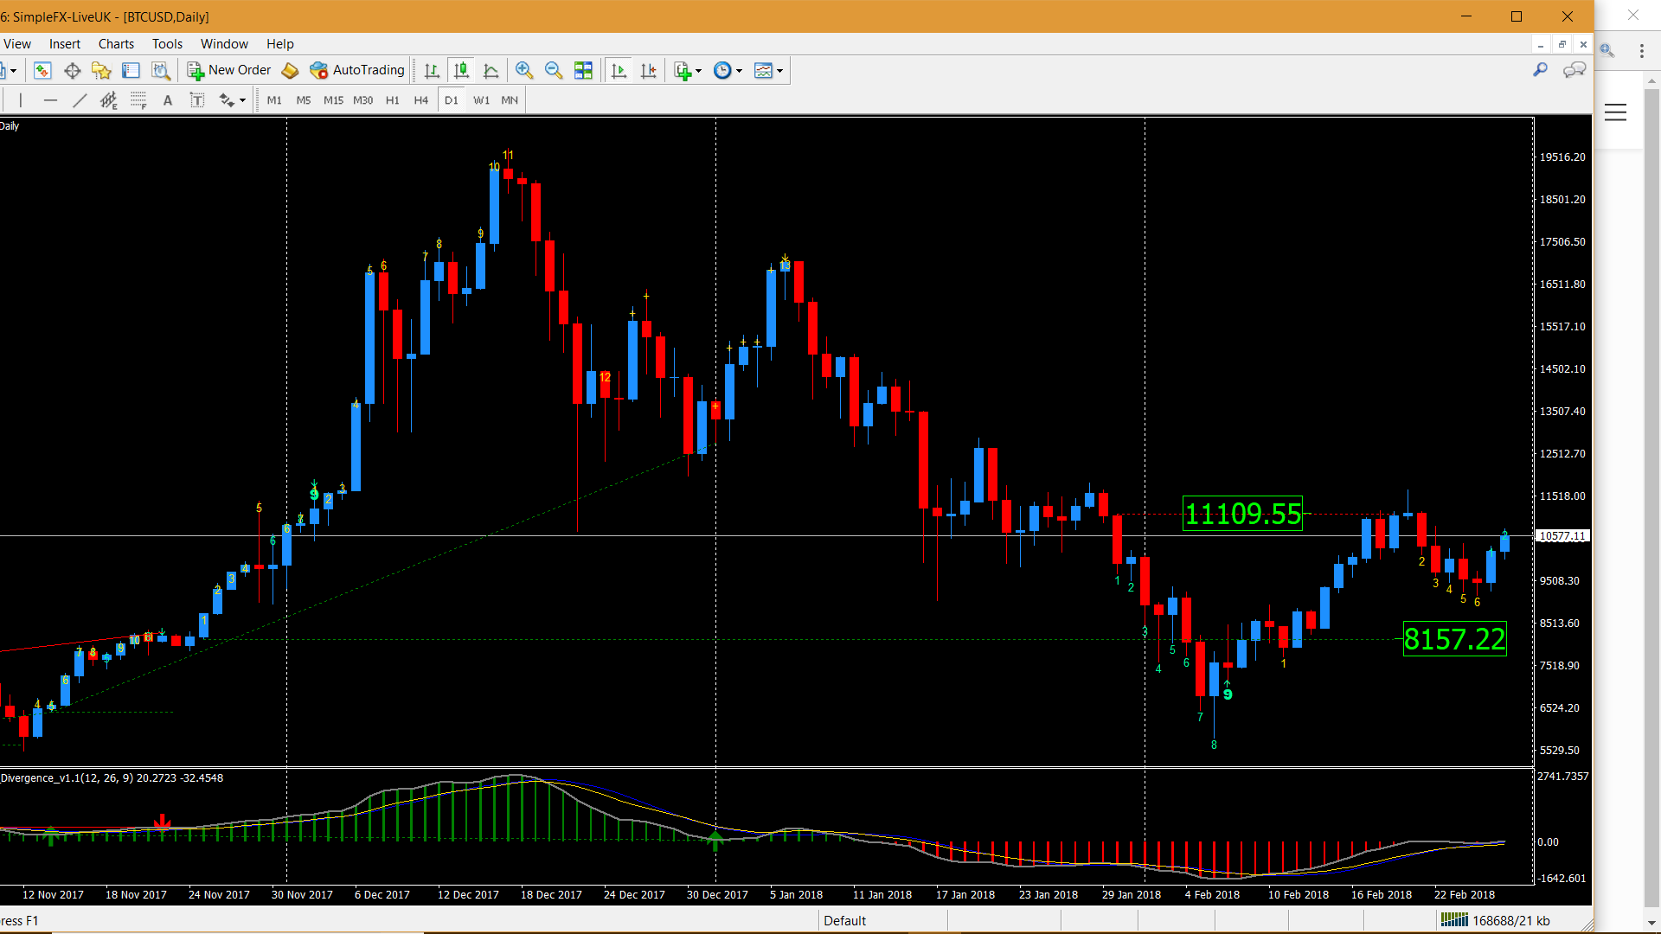Draw a trendline with line tool
Screen dimensions: 1661x934
80,100
